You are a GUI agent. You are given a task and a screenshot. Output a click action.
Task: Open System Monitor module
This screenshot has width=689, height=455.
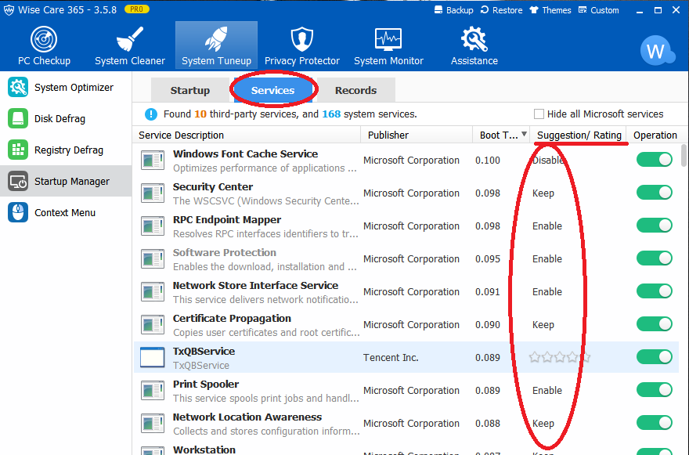[388, 45]
